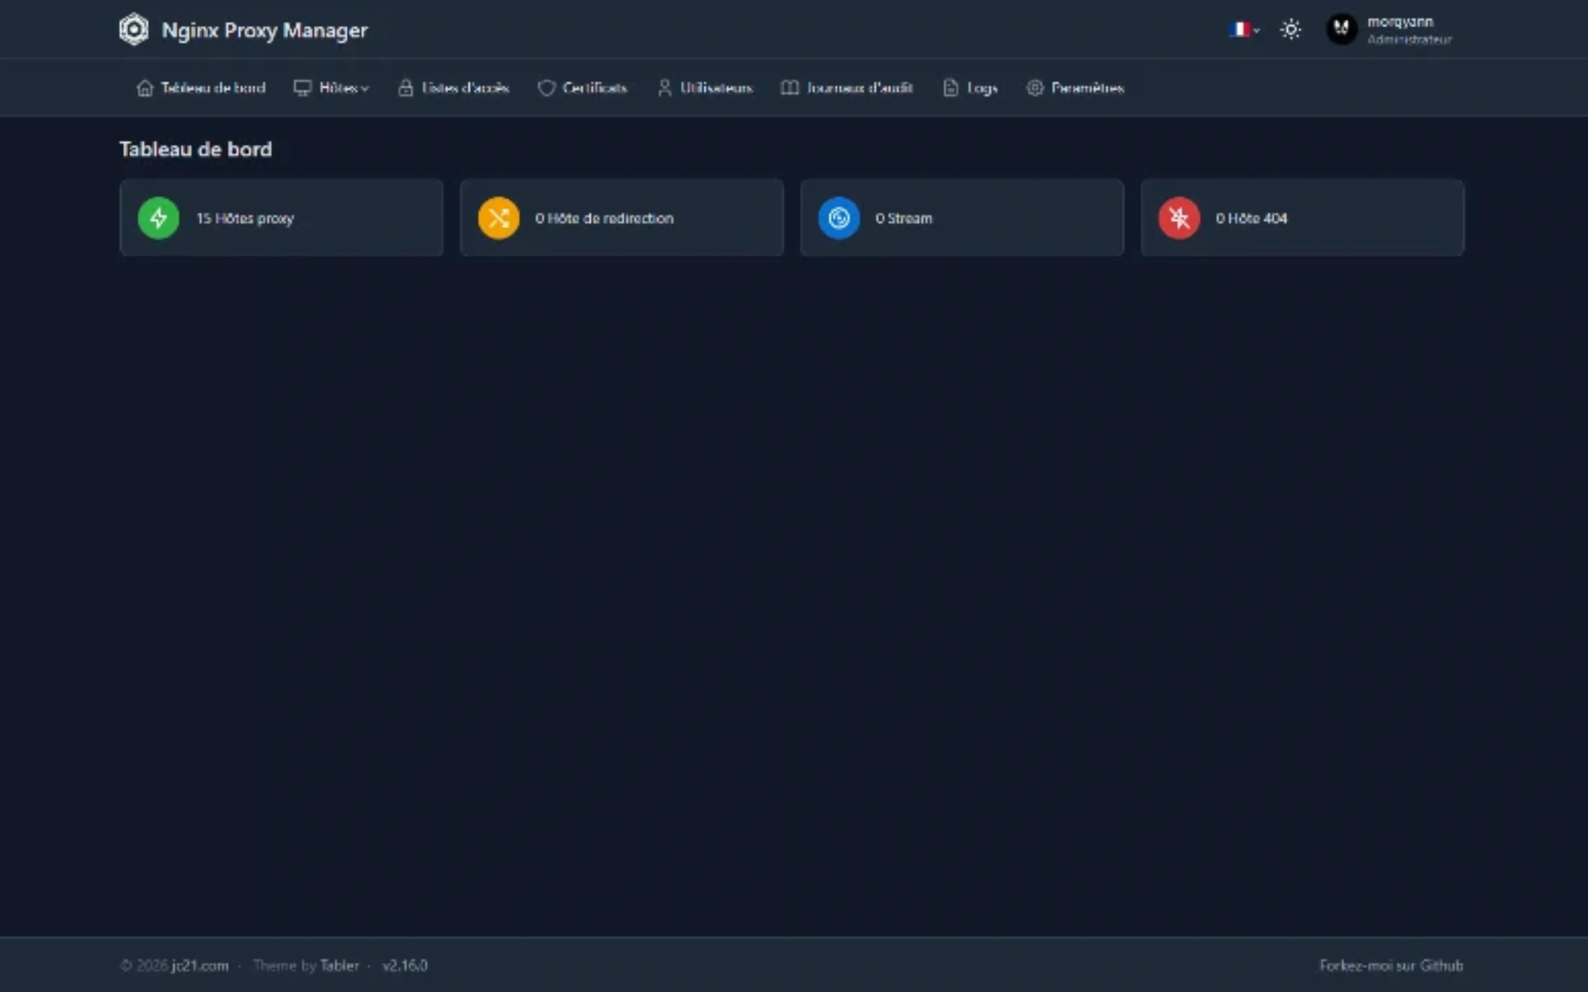
Task: Open the 0 Hôte de redirection card
Action: coord(622,218)
